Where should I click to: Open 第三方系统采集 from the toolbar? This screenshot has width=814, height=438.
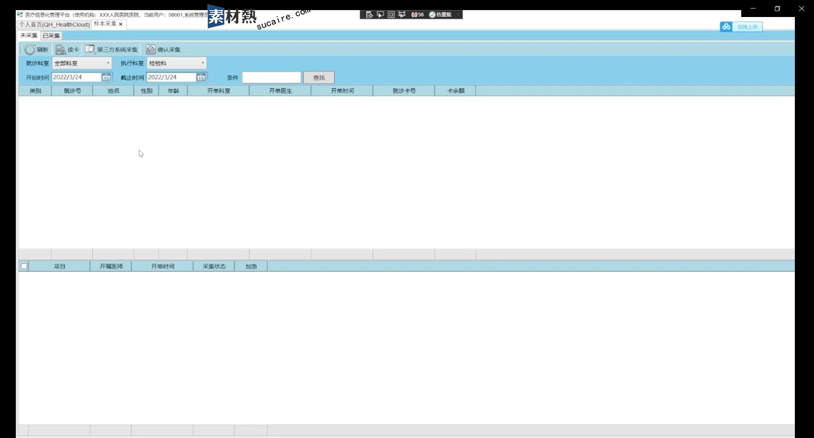[x=112, y=50]
